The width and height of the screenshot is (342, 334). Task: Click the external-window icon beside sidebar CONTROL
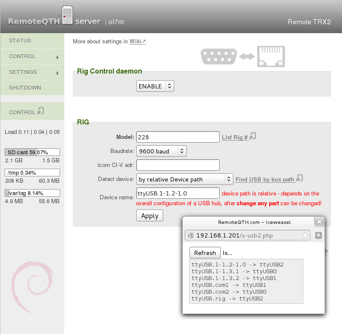[x=40, y=111]
